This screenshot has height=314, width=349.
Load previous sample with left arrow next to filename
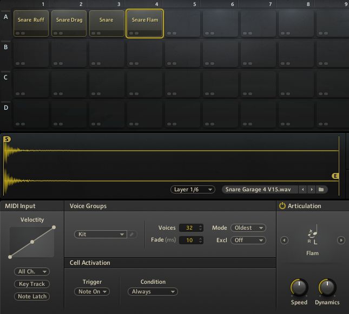pos(302,190)
